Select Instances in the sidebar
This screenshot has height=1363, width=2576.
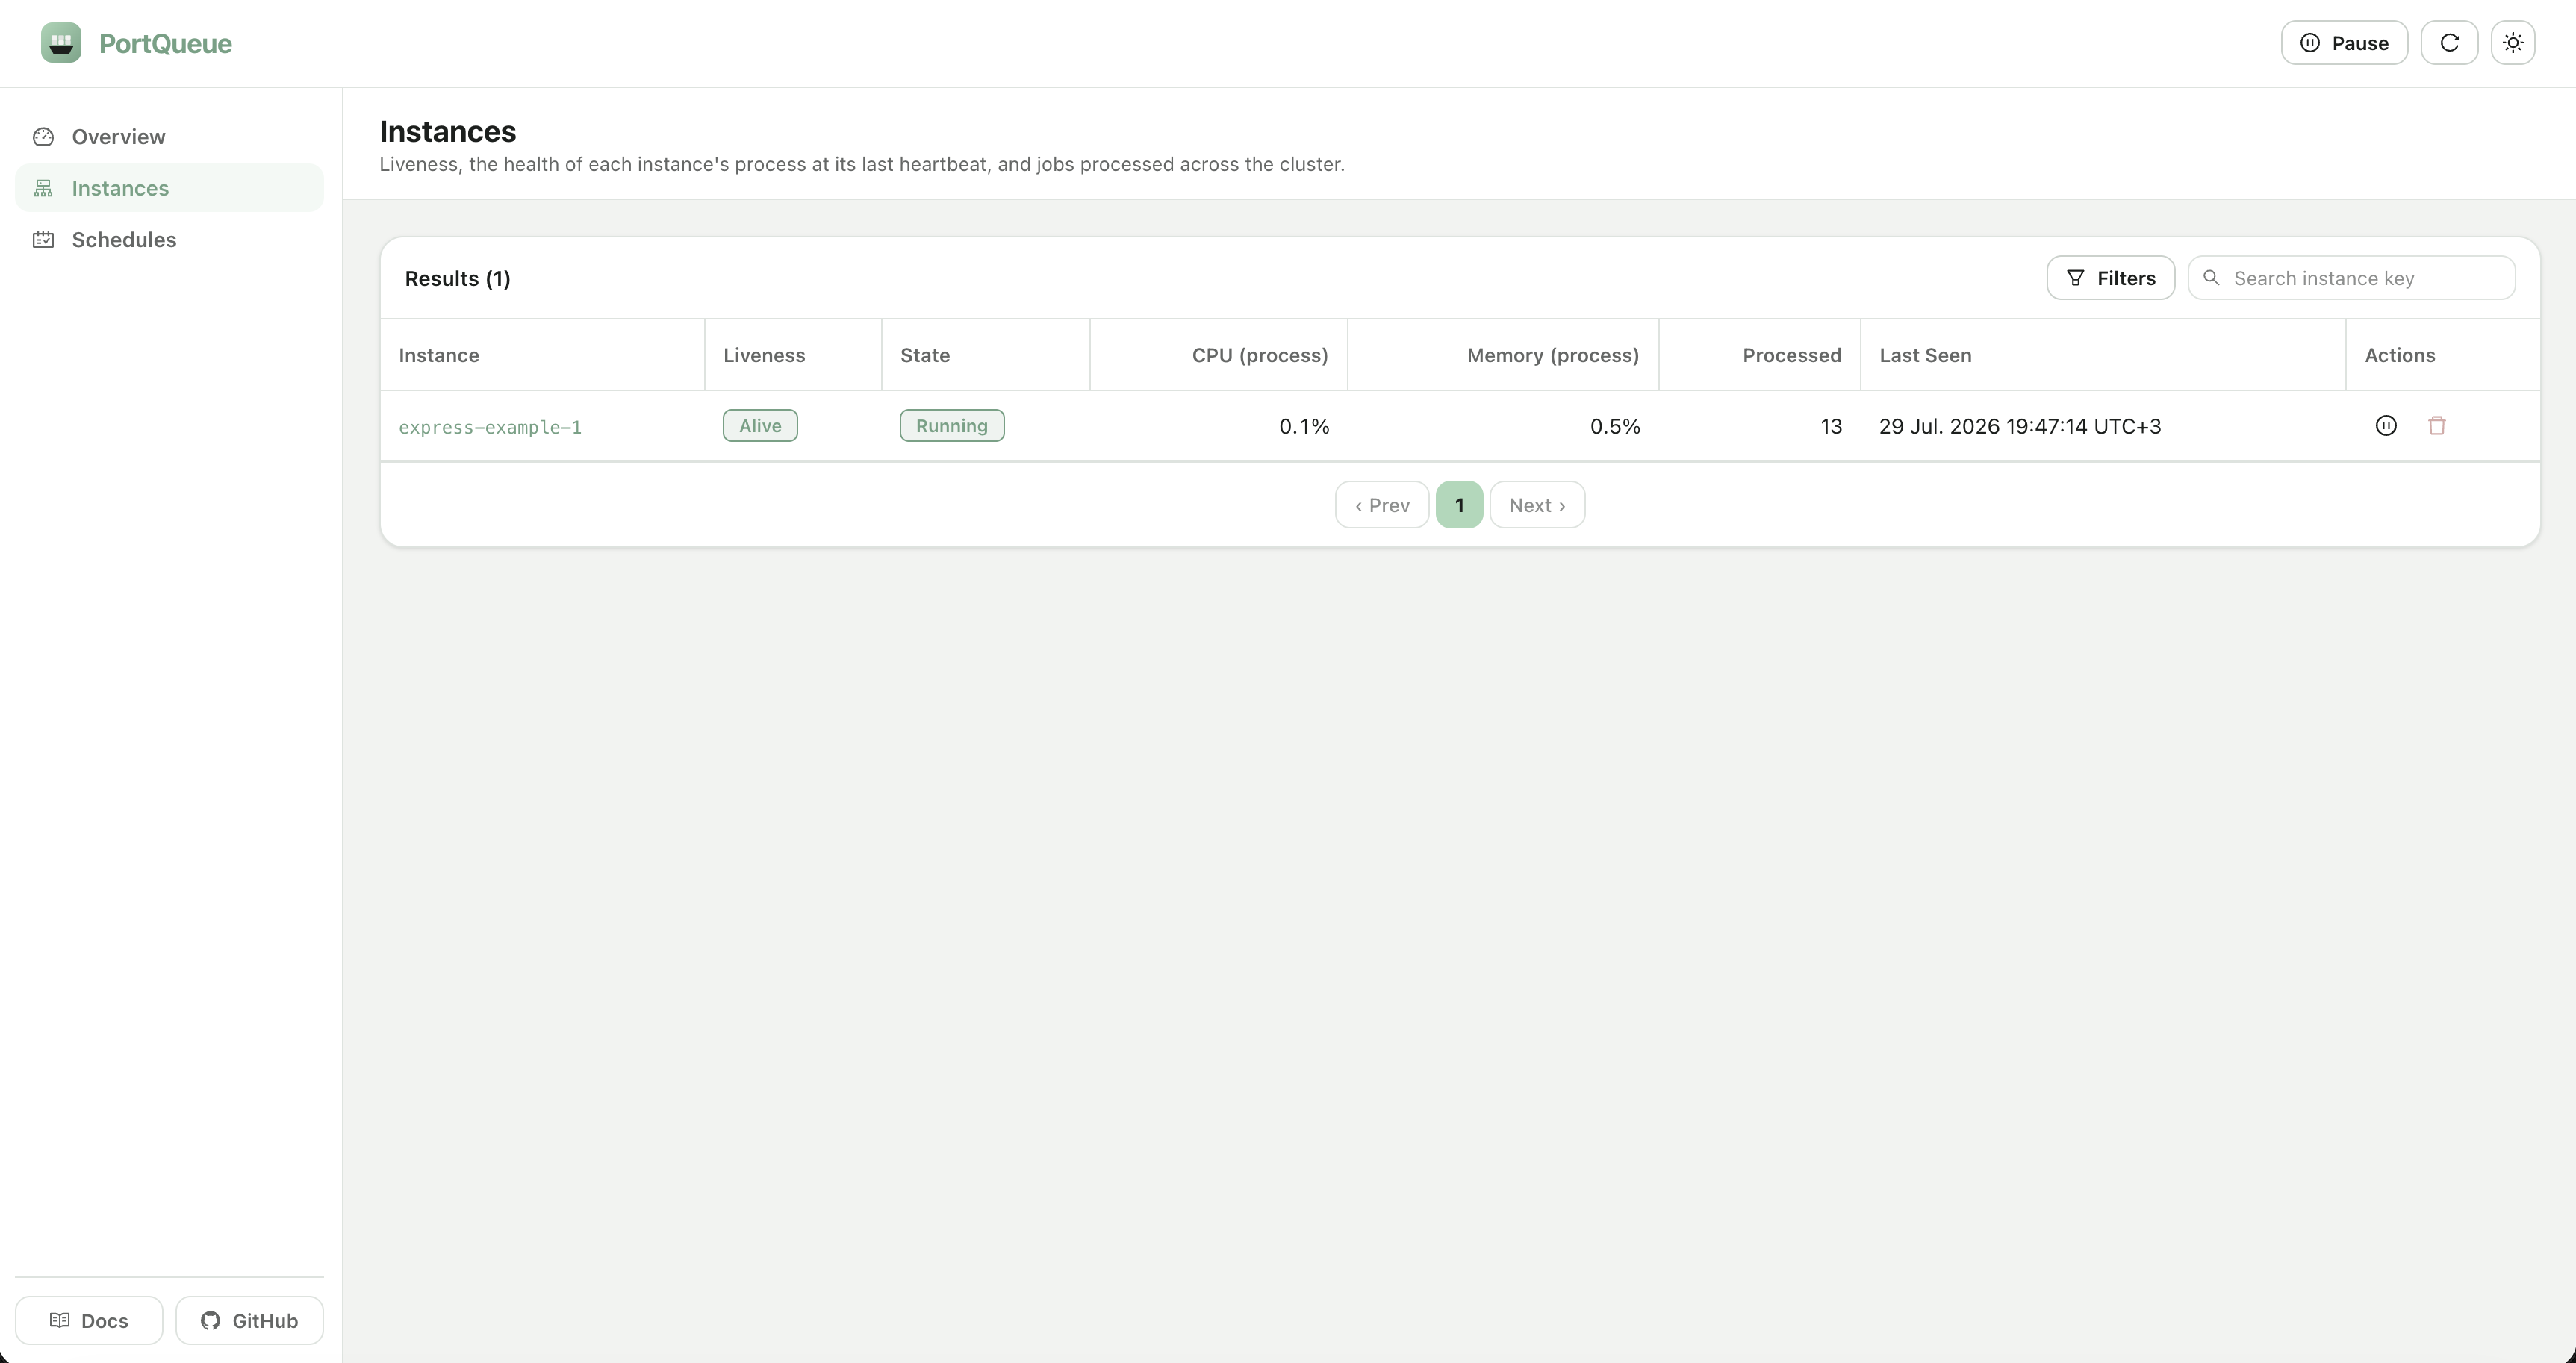pos(169,188)
